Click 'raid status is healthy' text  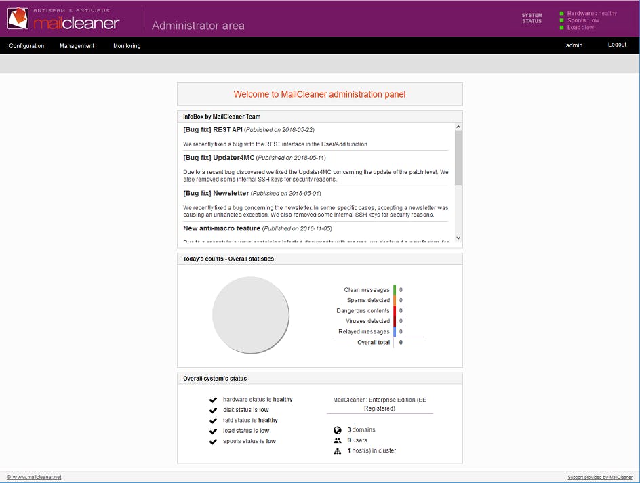[x=250, y=420]
